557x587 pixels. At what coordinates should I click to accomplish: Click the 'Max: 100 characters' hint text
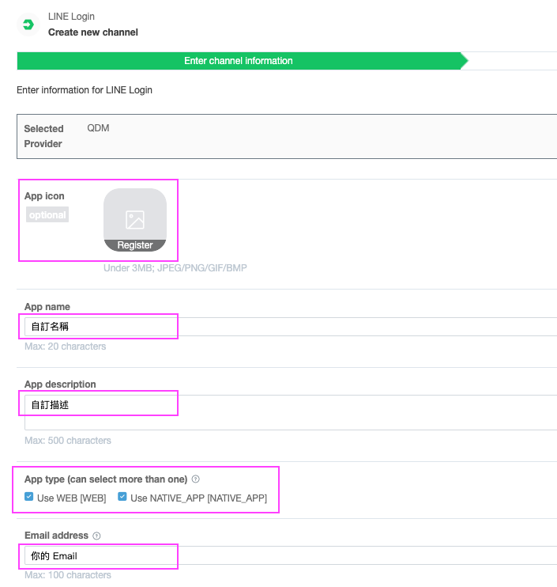tap(68, 574)
